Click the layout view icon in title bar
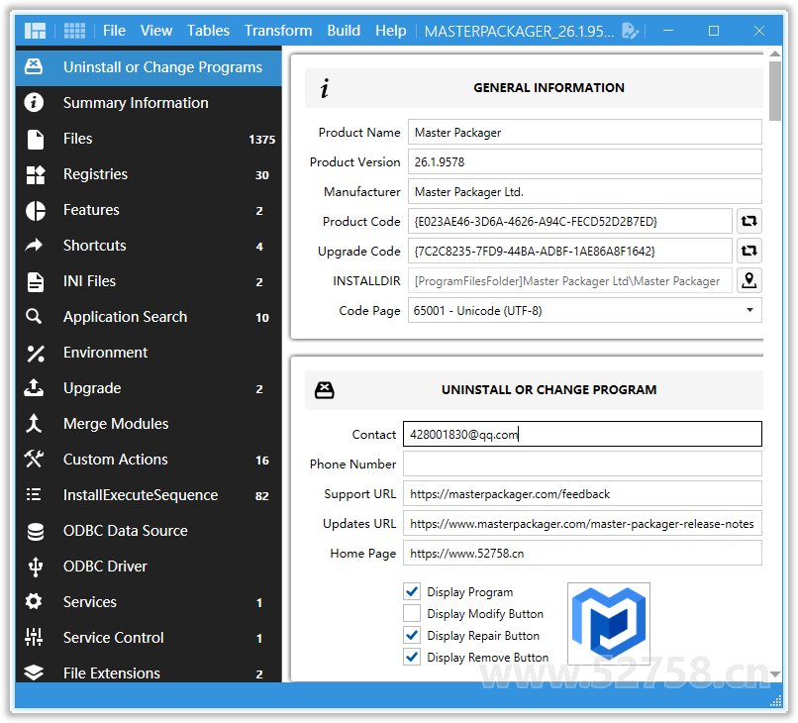 point(35,31)
